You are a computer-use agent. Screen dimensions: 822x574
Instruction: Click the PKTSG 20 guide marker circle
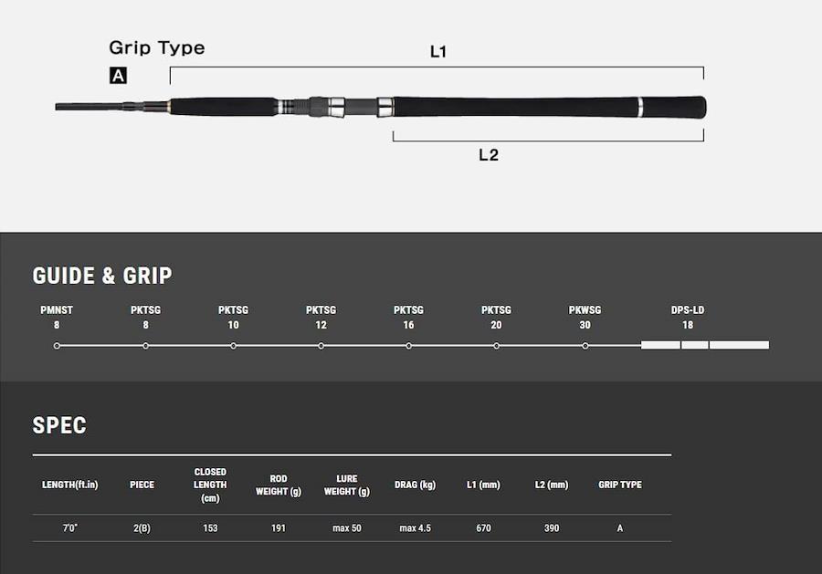(x=497, y=346)
